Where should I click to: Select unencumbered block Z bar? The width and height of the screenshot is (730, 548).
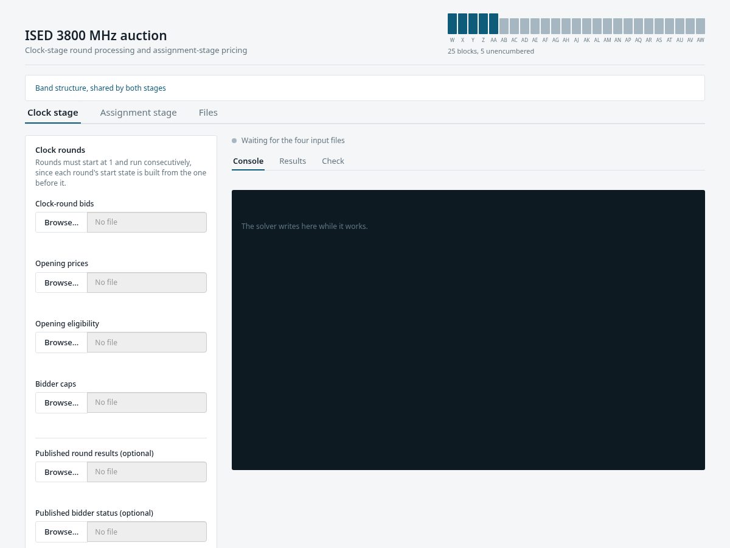[x=483, y=24]
